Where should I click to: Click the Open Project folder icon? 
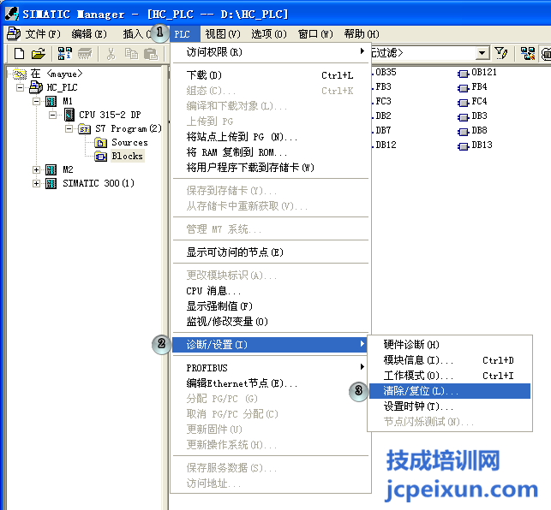38,54
